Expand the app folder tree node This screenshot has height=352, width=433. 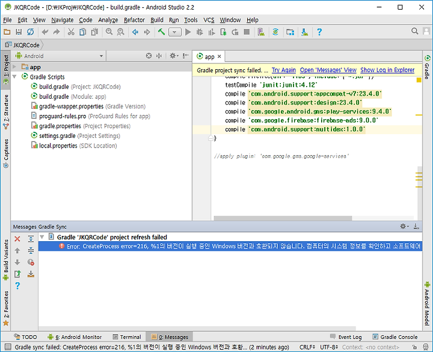pos(14,67)
